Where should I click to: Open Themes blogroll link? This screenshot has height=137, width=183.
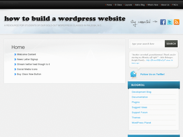pos(136,118)
